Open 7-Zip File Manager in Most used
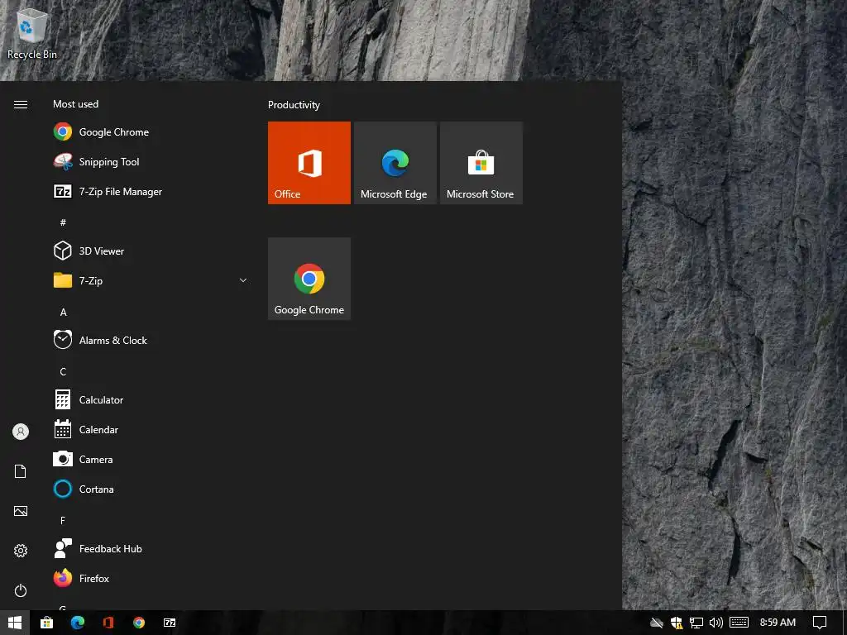This screenshot has width=847, height=635. (151, 192)
